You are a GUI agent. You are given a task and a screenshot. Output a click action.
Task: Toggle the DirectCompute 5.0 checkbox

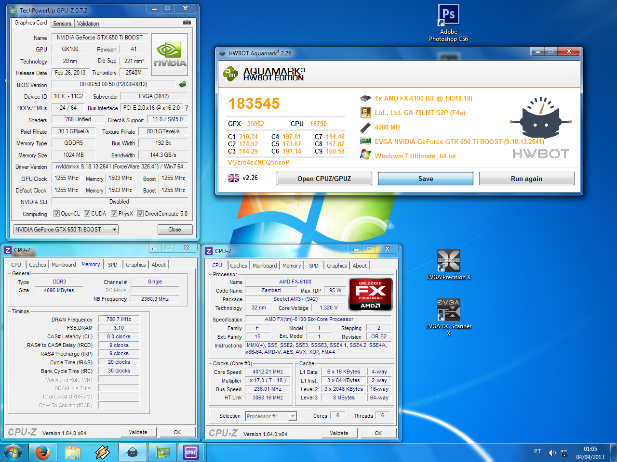coord(141,214)
